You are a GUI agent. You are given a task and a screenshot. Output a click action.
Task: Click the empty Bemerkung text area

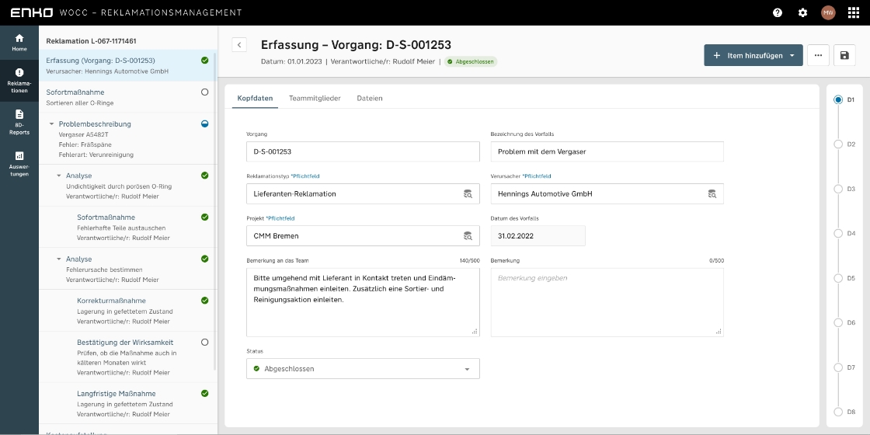(607, 302)
